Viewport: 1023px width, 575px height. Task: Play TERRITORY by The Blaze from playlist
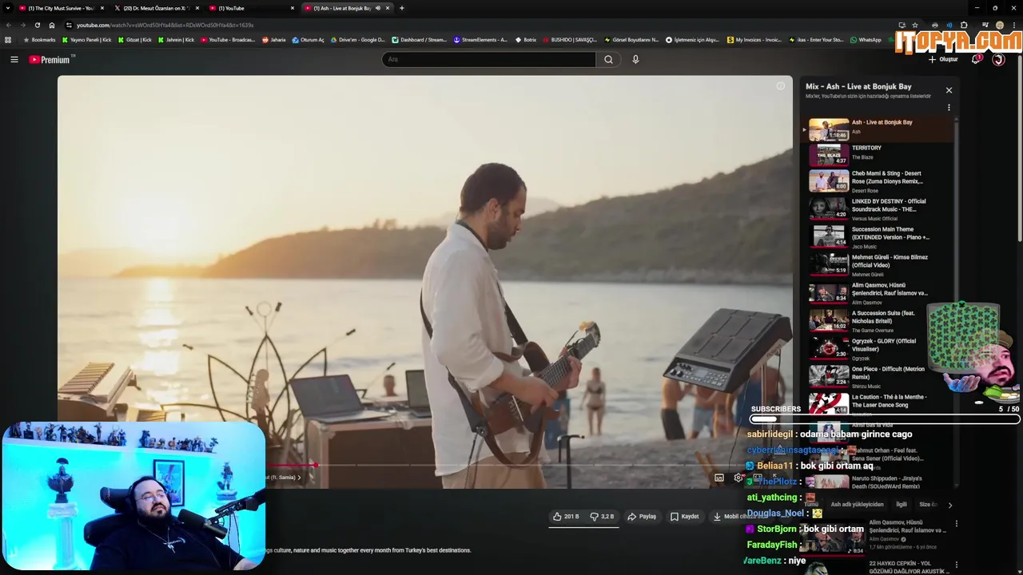click(878, 153)
